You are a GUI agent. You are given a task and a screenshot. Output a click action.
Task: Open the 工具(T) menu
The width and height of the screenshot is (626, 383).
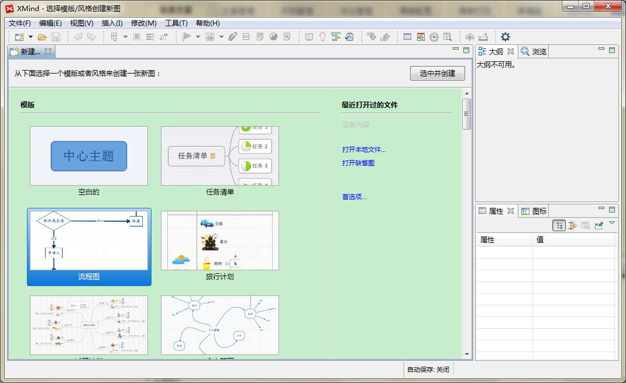[x=177, y=23]
